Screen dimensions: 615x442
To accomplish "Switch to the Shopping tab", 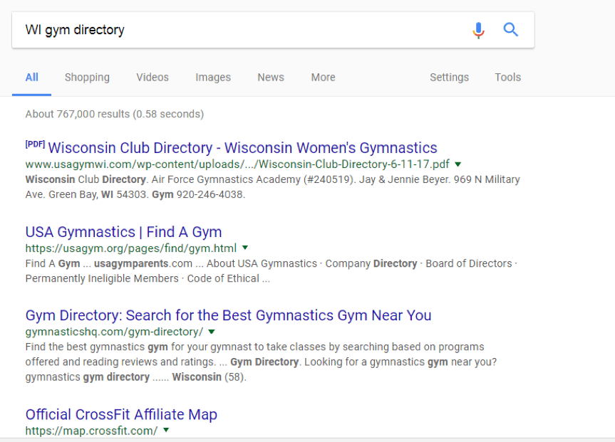I will tap(87, 77).
